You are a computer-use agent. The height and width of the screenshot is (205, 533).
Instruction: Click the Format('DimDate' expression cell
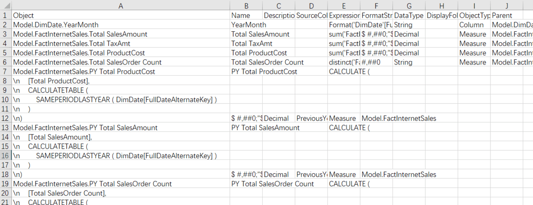[x=344, y=25]
